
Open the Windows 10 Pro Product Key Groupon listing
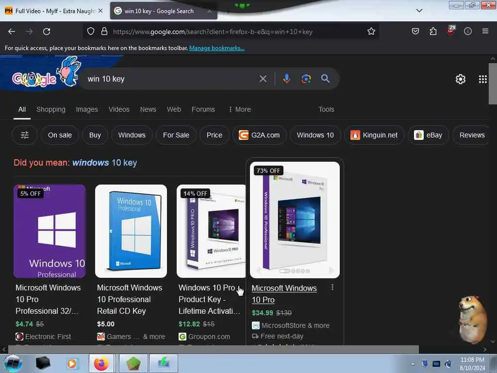[209, 299]
